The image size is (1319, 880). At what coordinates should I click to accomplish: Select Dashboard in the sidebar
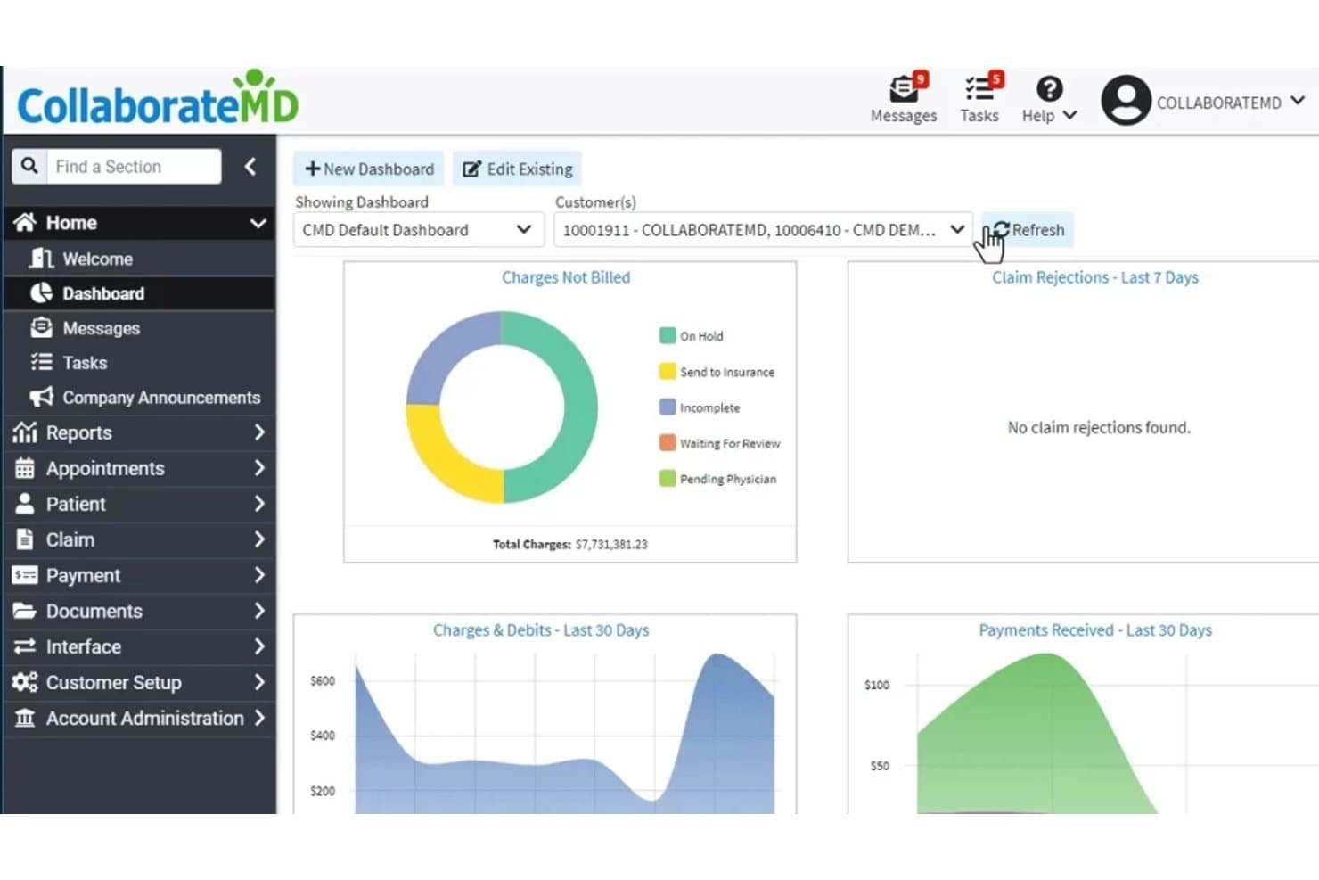click(x=140, y=293)
